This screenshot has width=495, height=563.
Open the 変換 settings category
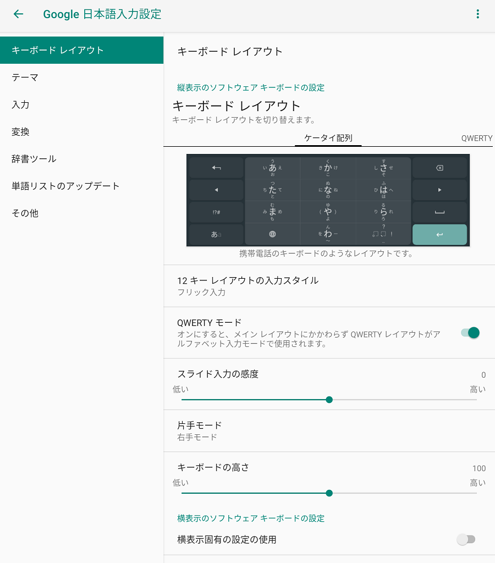82,132
